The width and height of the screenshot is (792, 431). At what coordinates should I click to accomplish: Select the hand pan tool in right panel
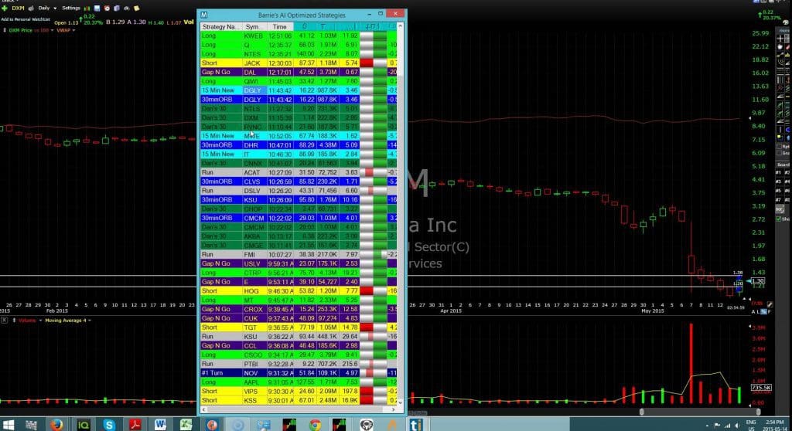point(780,47)
